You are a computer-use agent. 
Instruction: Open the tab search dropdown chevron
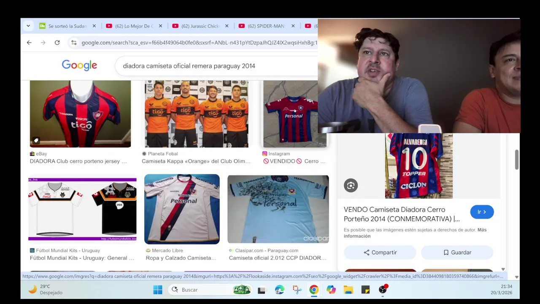pos(28,26)
